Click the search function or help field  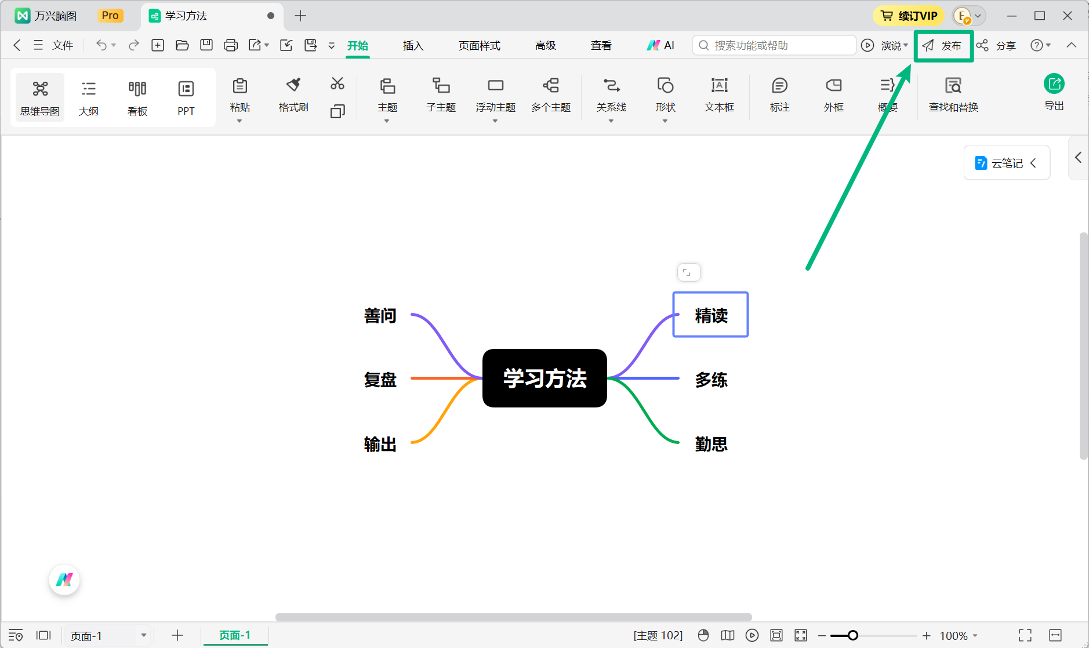pos(774,45)
